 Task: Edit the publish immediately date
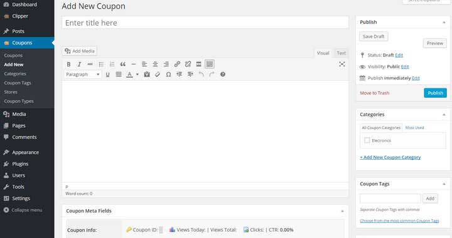[416, 78]
